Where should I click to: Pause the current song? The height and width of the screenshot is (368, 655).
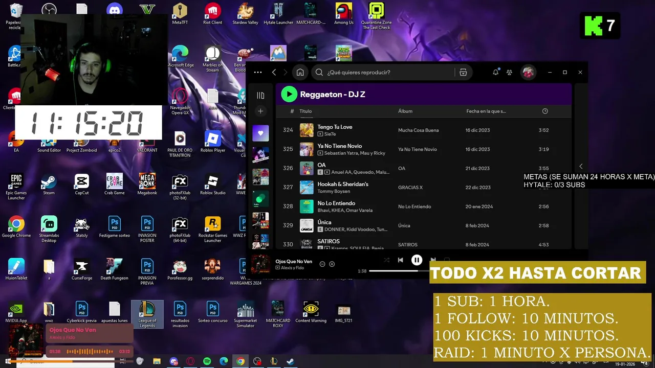[x=417, y=260]
